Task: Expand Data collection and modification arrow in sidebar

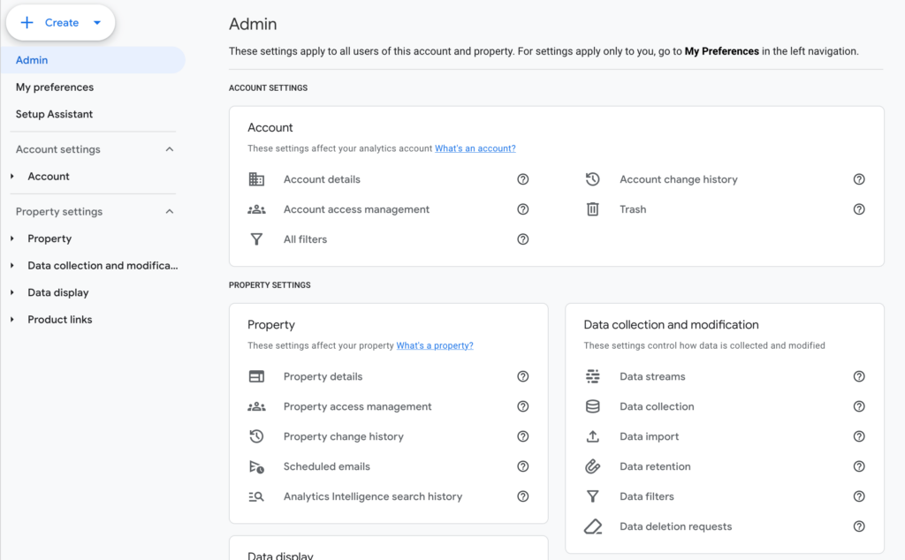Action: coord(12,266)
